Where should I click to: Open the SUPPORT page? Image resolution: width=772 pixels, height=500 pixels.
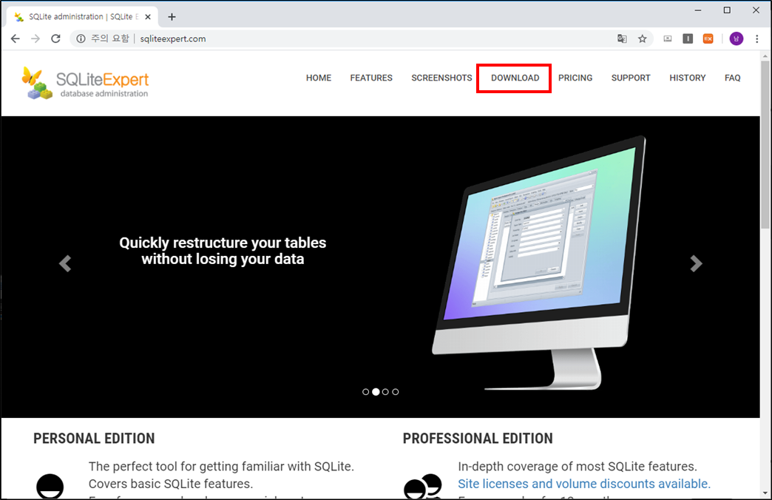631,78
